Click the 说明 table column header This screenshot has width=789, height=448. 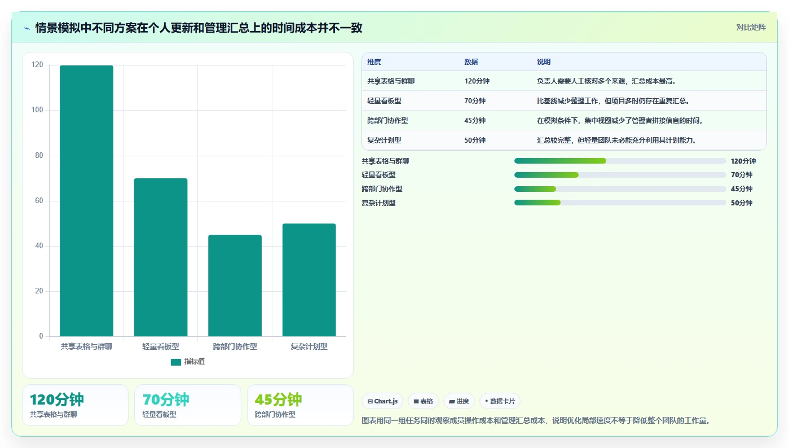(544, 62)
